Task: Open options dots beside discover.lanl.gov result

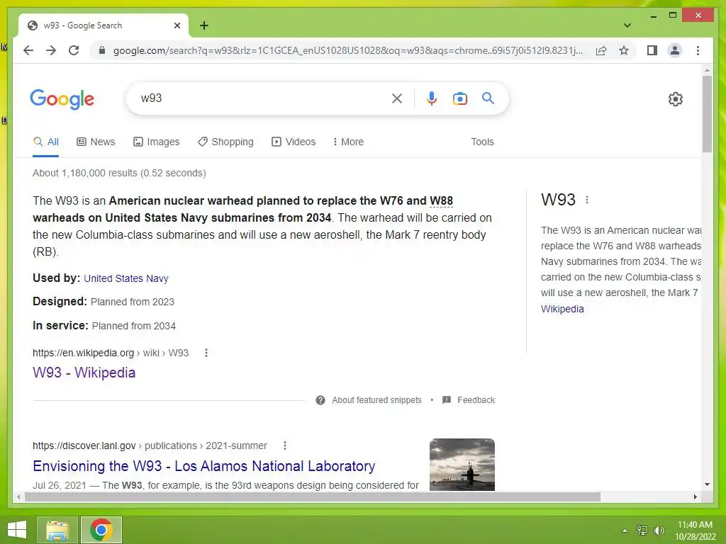Action: [x=285, y=446]
